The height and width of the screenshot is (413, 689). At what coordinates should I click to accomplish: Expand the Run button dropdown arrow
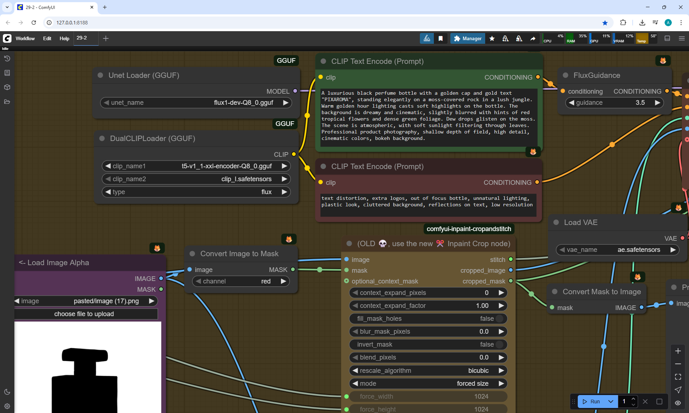611,402
